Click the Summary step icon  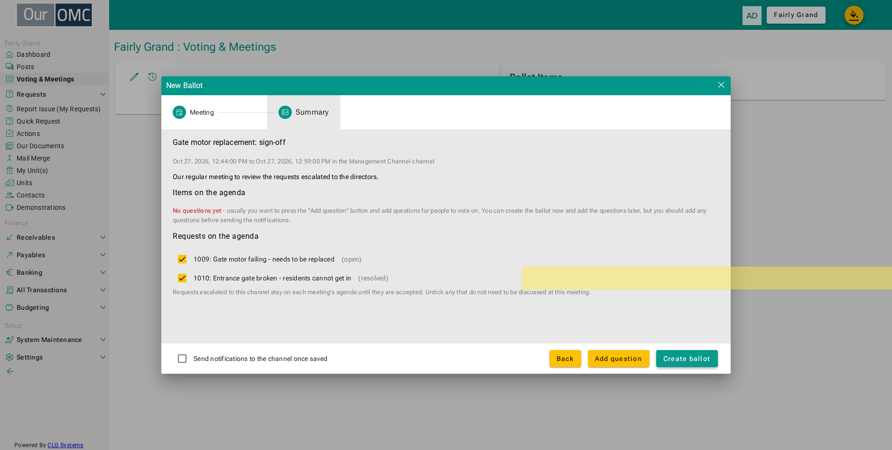click(x=285, y=112)
